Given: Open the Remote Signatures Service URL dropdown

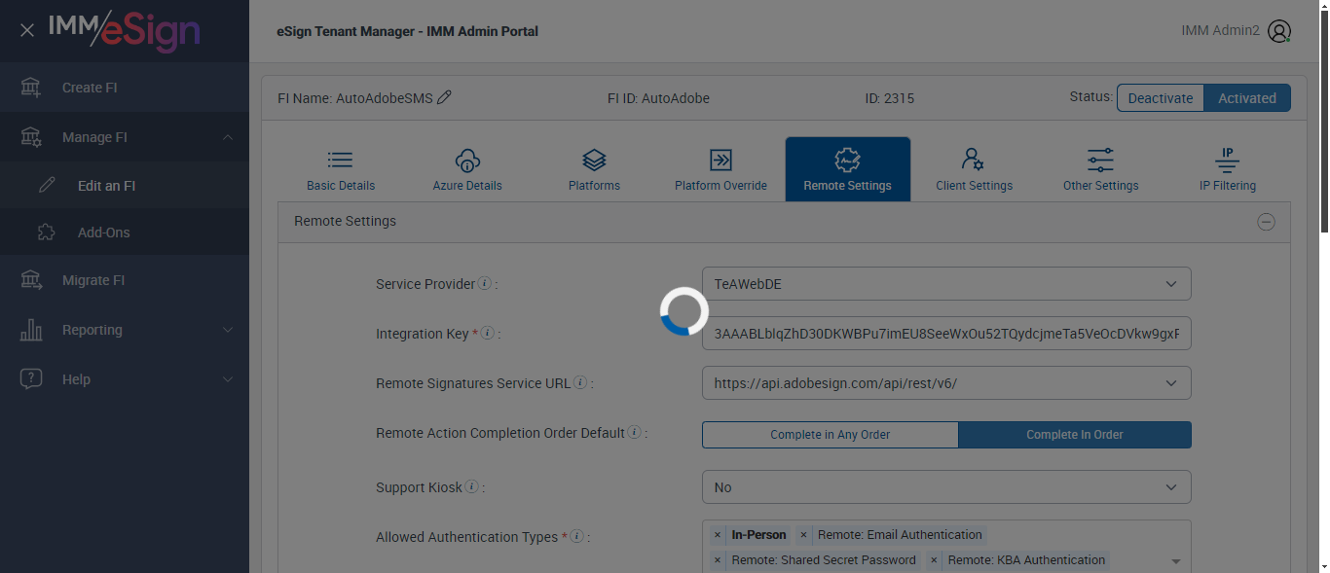Looking at the screenshot, I should (946, 383).
